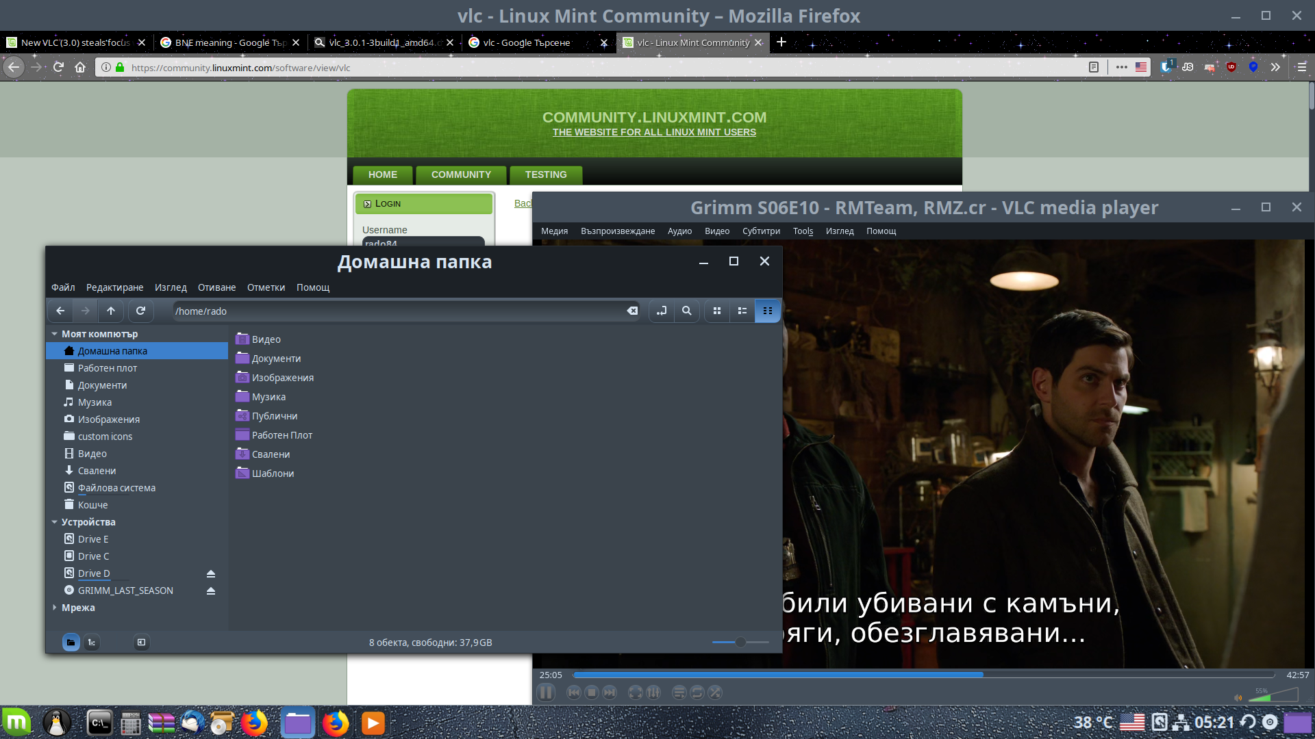Open the Субтитри menu in VLC

[761, 231]
